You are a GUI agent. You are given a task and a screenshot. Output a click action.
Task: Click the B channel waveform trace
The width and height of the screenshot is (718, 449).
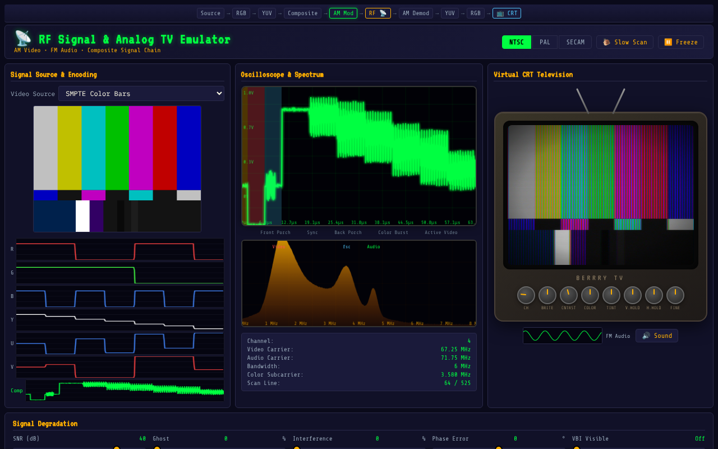click(120, 296)
